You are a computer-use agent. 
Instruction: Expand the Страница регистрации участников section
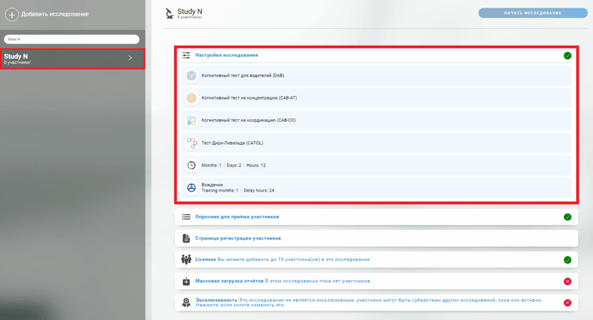[x=238, y=238]
